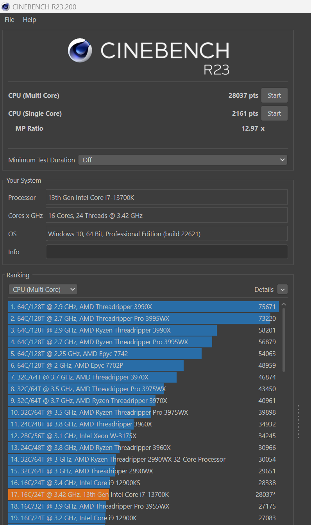The image size is (311, 525).
Task: Open the Minimum Test Duration dropdown
Action: click(182, 160)
